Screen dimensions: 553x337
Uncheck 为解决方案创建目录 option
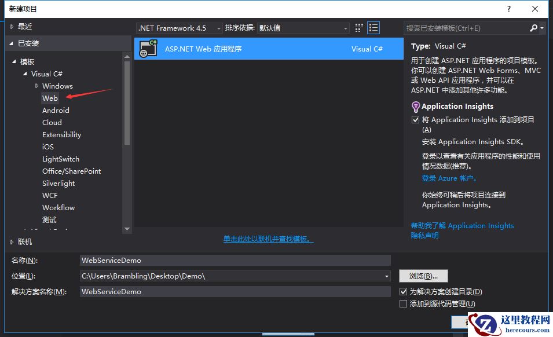click(404, 291)
